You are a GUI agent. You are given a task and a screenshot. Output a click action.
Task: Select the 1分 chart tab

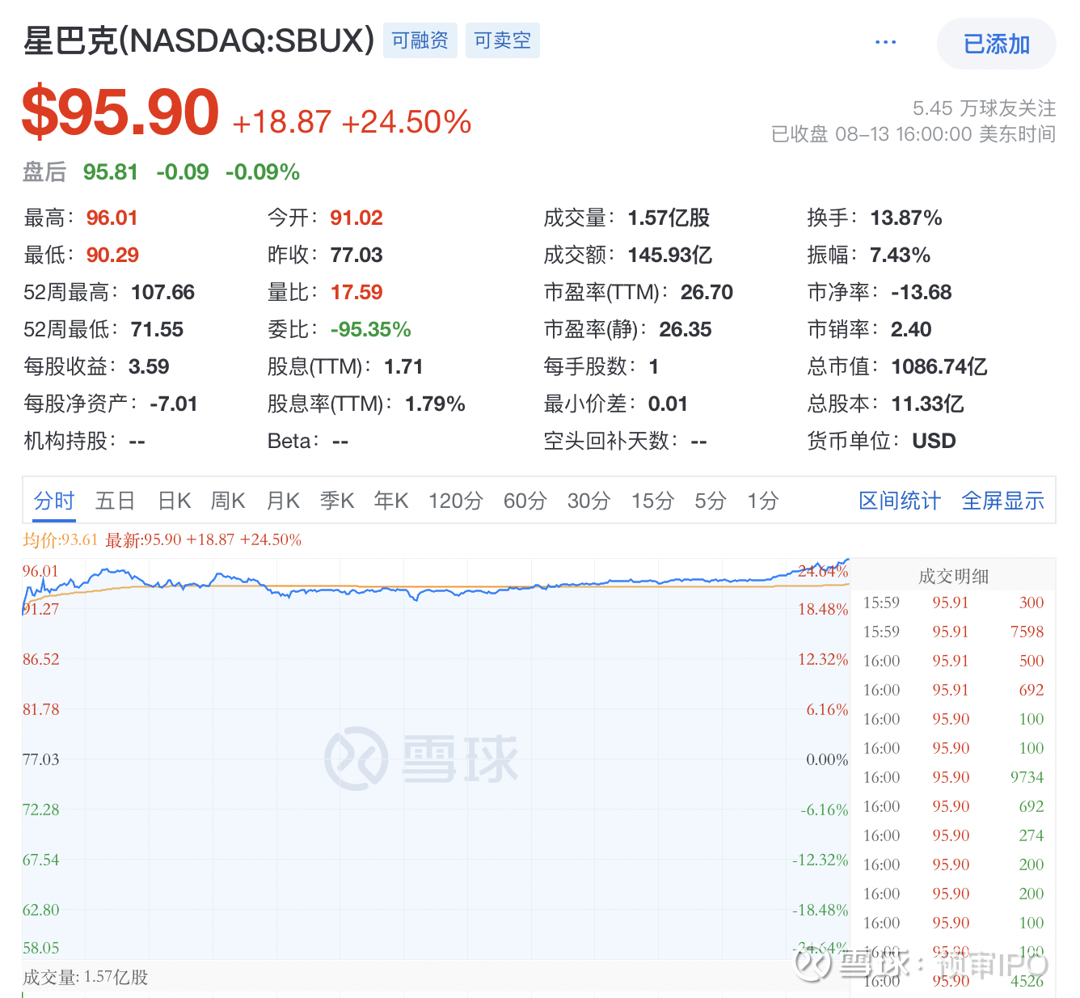point(762,501)
